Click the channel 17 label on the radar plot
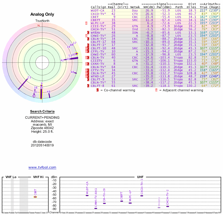Viewport: 223px width, 215px height. [x=75, y=43]
